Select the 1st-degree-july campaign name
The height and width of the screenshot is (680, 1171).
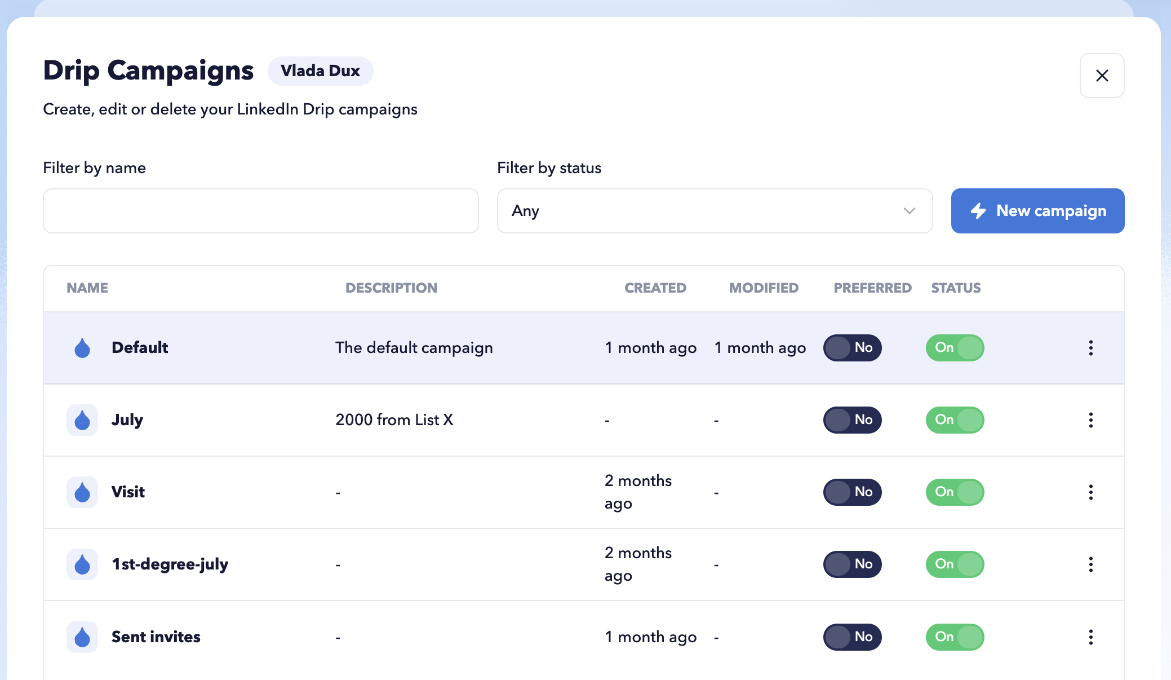click(x=170, y=564)
